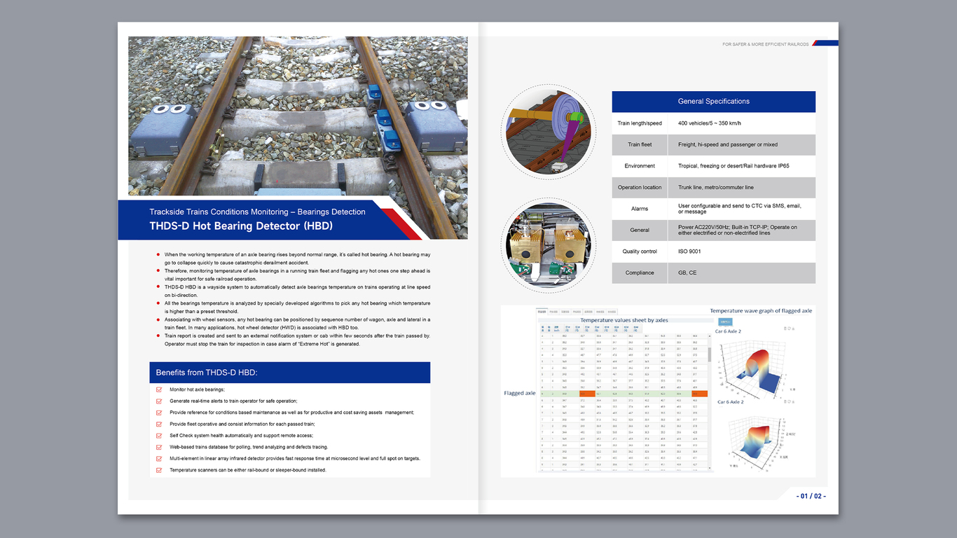Click bullet 'All the bearings temperature is analyzed'

click(x=297, y=307)
